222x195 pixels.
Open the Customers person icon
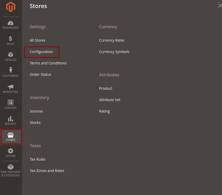(x=11, y=70)
